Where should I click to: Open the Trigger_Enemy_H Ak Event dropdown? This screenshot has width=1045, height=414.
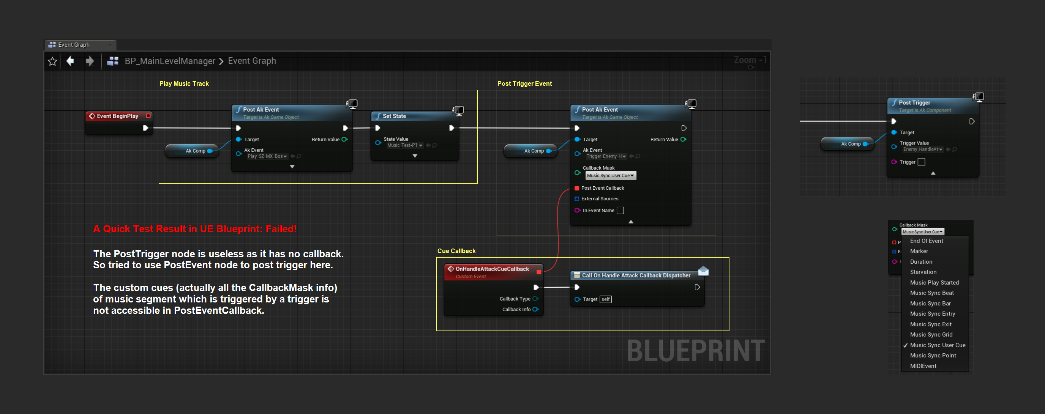[606, 156]
